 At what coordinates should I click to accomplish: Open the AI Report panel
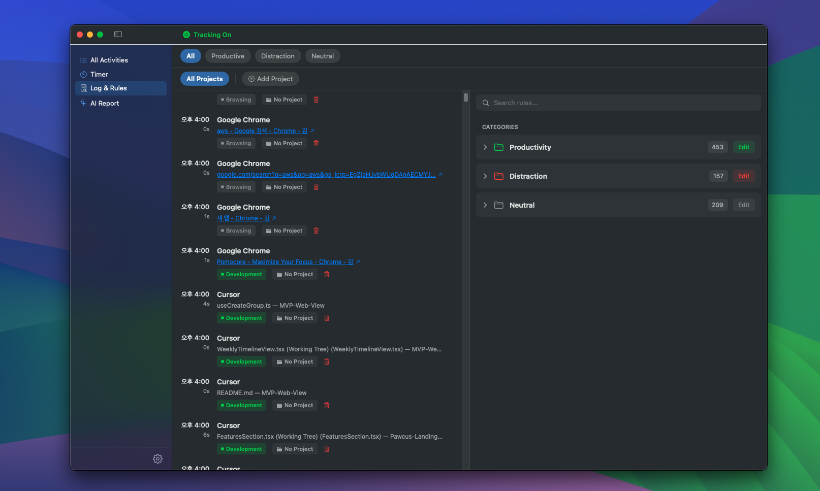105,103
